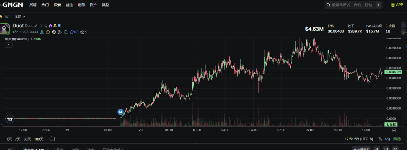Open the APP download link
Viewport: 407px width, 150px height.
(397, 5)
